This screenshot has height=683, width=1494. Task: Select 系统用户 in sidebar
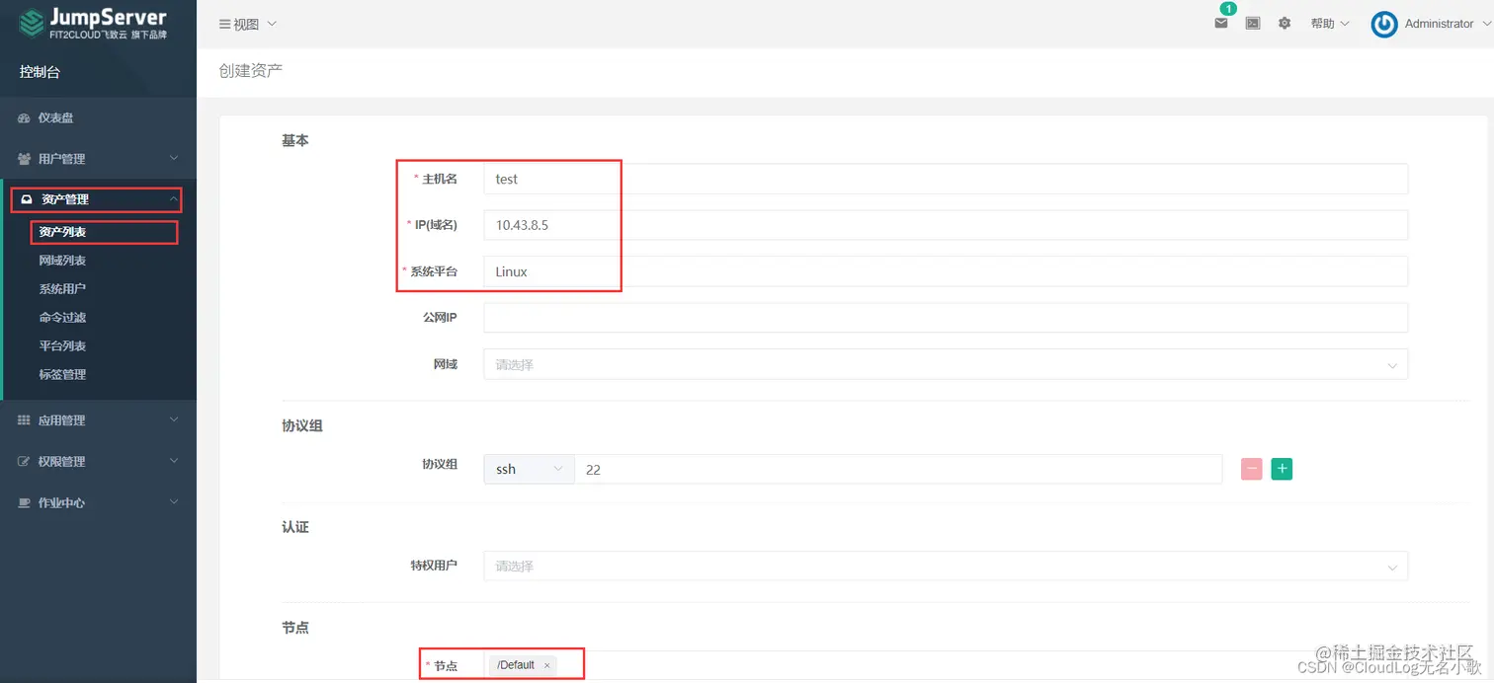(x=62, y=289)
